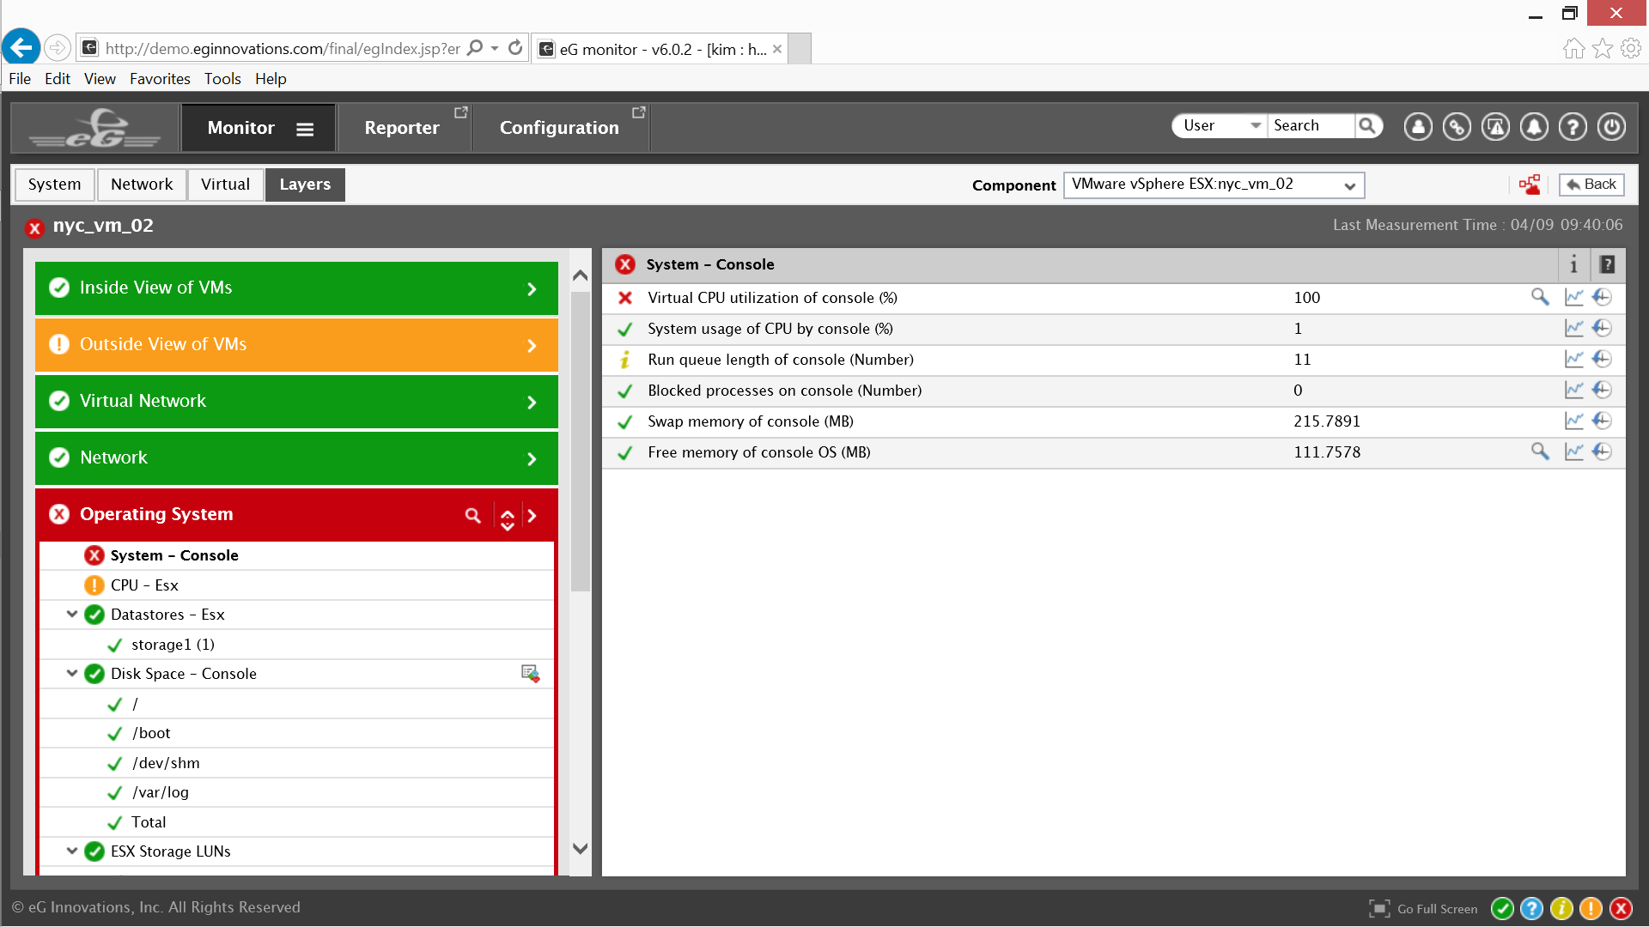Image resolution: width=1649 pixels, height=927 pixels.
Task: Select the /dev/shm disk descriptor
Action: [166, 763]
